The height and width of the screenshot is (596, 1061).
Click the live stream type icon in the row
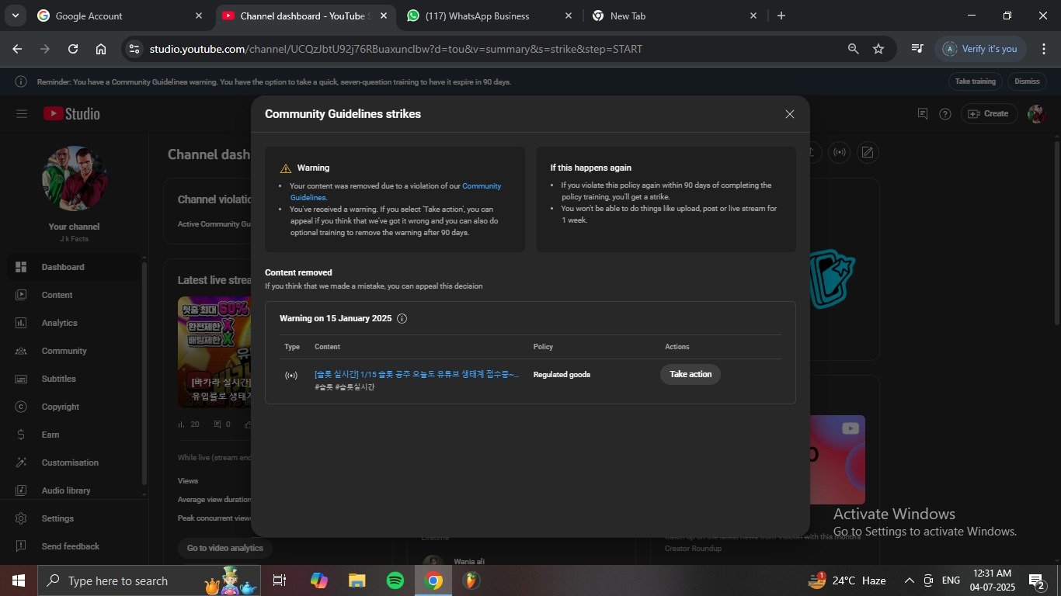tap(291, 376)
